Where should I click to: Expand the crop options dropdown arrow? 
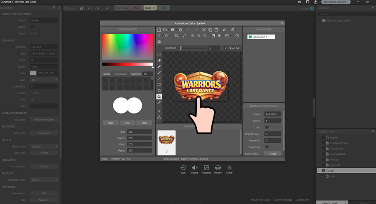[x=180, y=36]
